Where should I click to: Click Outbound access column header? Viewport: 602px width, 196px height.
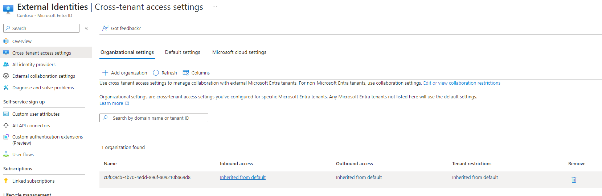point(355,164)
